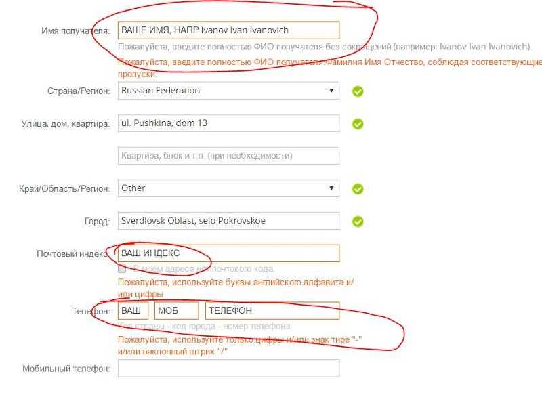Viewport: 542px width, 399px height.
Task: Click green checkmark next to Sverdlovsk Oblast city
Action: click(x=358, y=222)
